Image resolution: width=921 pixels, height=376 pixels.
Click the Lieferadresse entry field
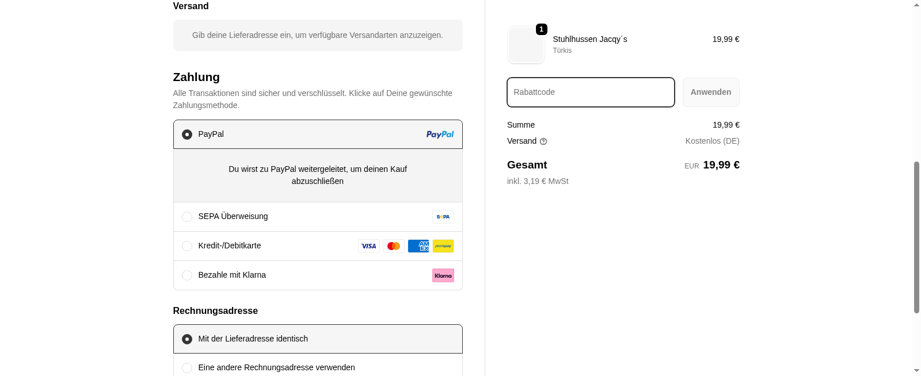click(x=318, y=35)
